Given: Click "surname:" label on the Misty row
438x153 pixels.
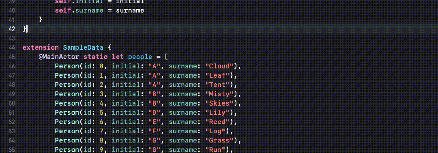Looking at the screenshot, I should pos(185,94).
